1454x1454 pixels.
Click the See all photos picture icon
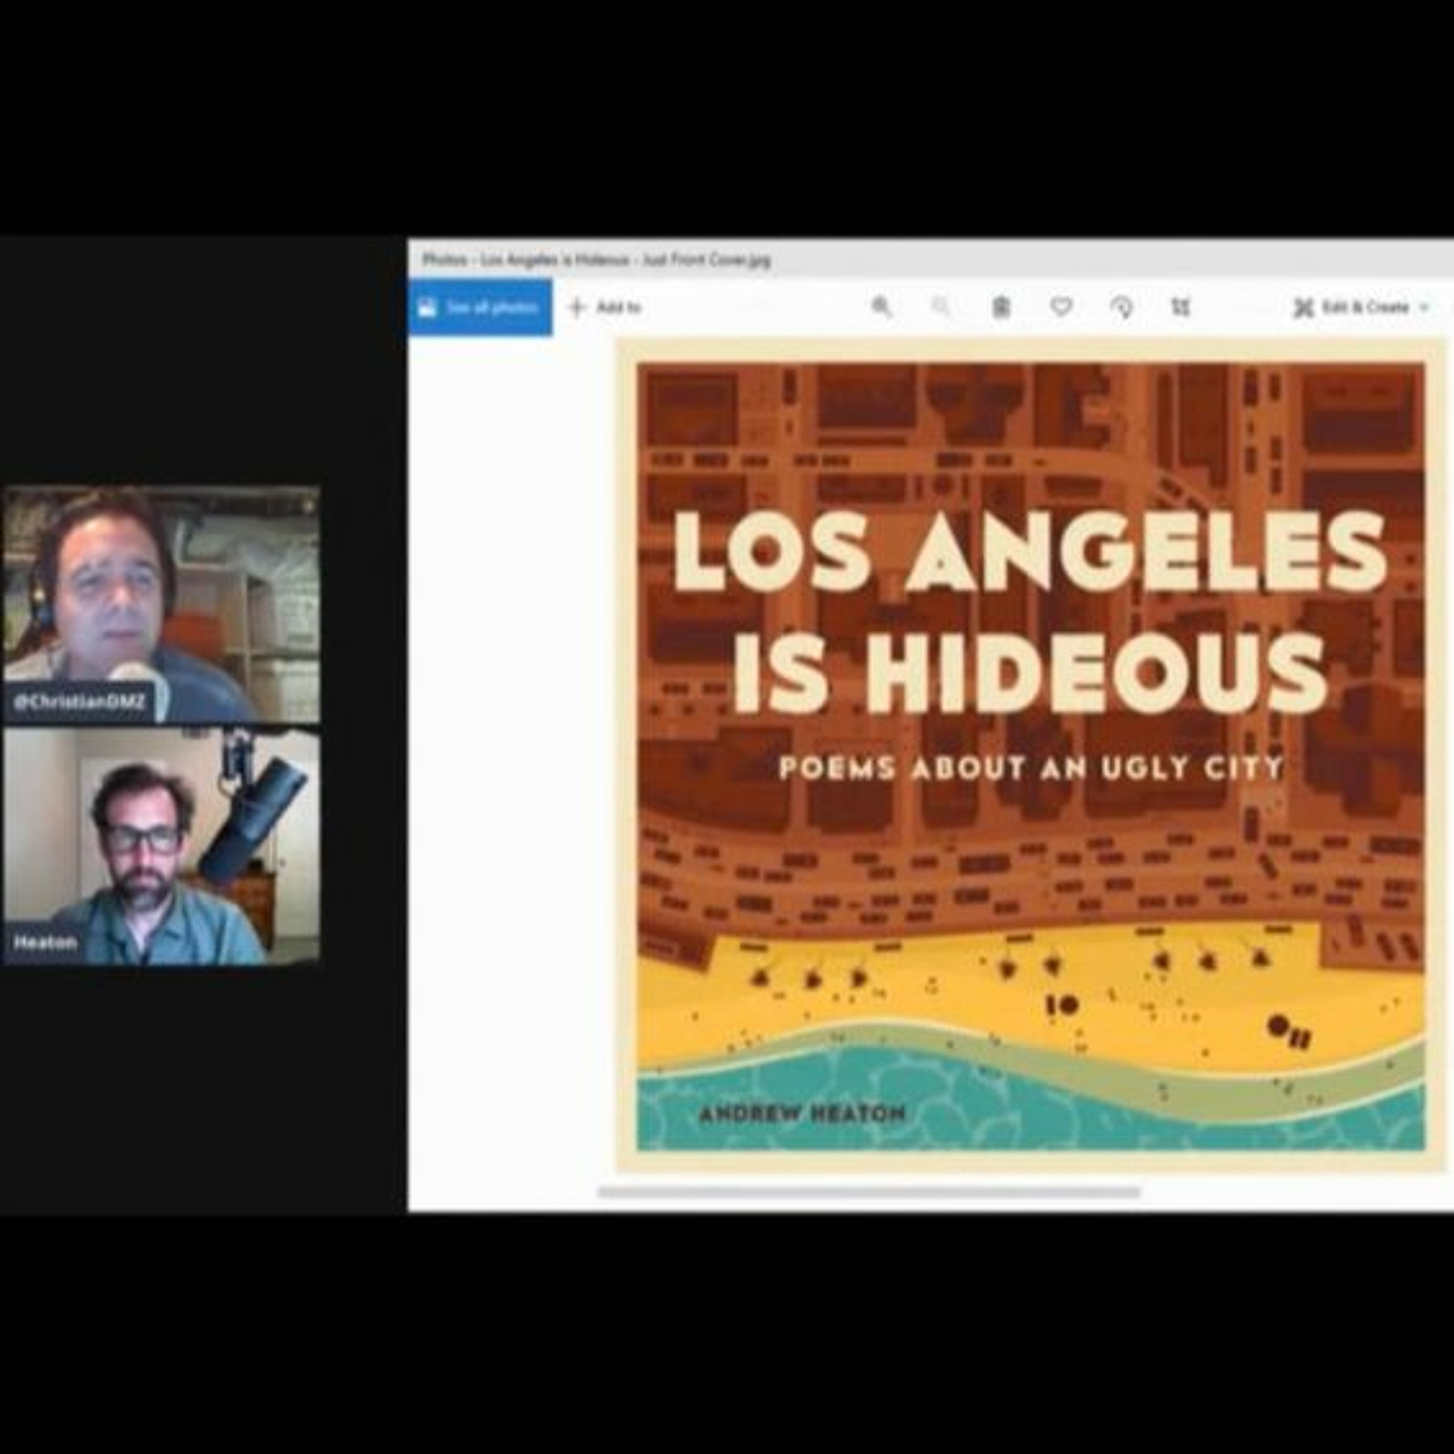click(x=427, y=307)
